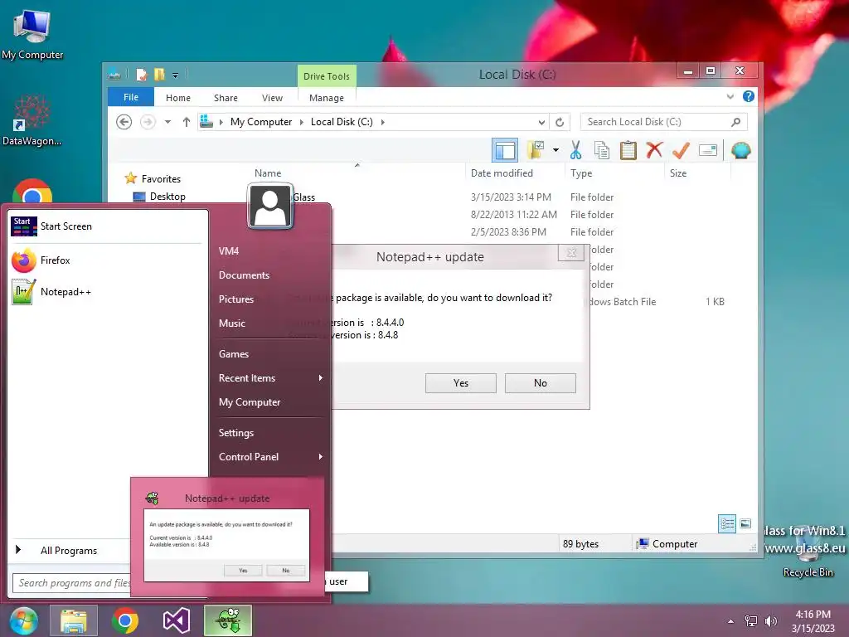Viewport: 849px width, 637px height.
Task: Click the volume speaker tray icon
Action: pyautogui.click(x=771, y=621)
